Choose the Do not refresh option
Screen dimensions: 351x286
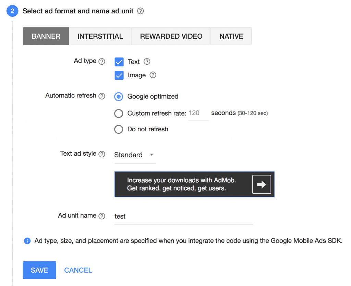coord(118,129)
